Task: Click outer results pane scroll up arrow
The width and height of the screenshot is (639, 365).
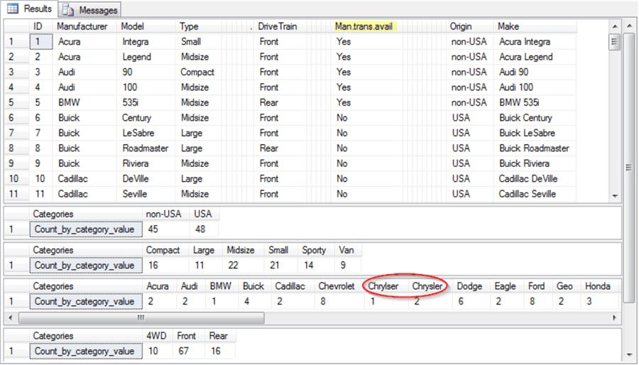Action: pos(629,26)
